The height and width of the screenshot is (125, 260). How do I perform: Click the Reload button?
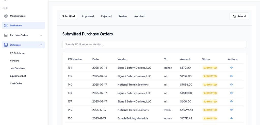pos(239,16)
